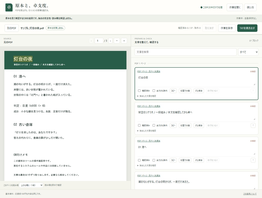This screenshot has width=262, height=198.
Task: Click the highlighted 灯台の夜 title in PDF
Action: click(x=23, y=59)
